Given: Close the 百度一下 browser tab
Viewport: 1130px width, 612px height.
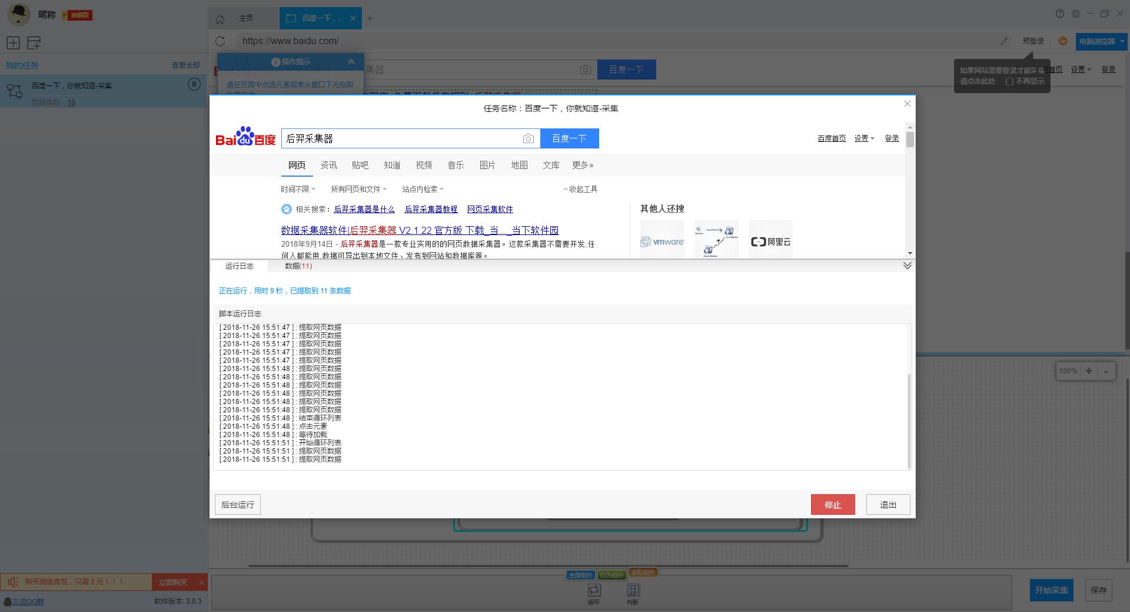Looking at the screenshot, I should (x=353, y=18).
